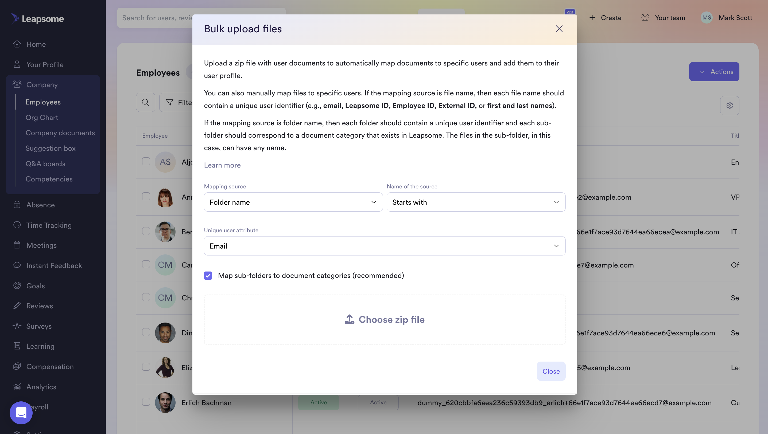
Task: Select Employees in the Company submenu
Action: pyautogui.click(x=43, y=102)
